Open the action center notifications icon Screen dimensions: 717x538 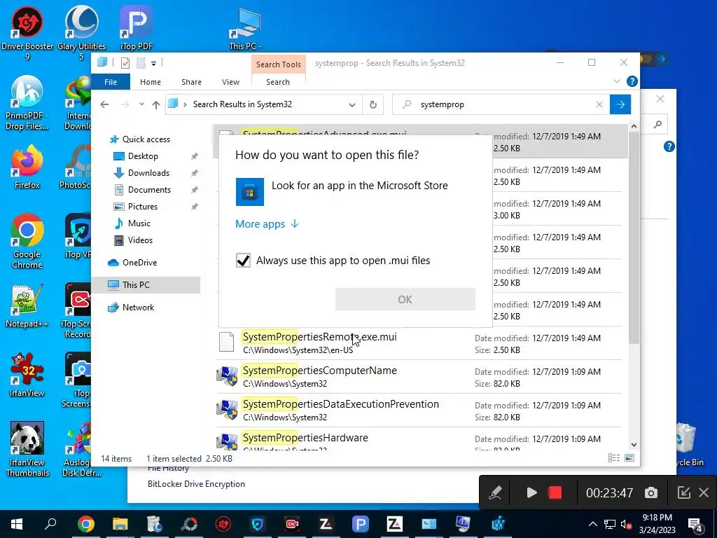click(695, 525)
